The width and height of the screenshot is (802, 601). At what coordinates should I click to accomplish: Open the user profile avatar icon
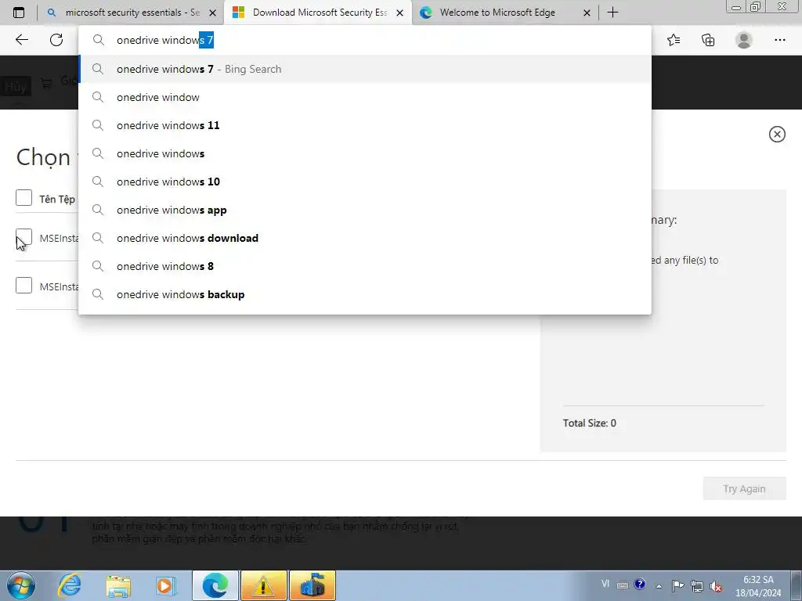744,40
